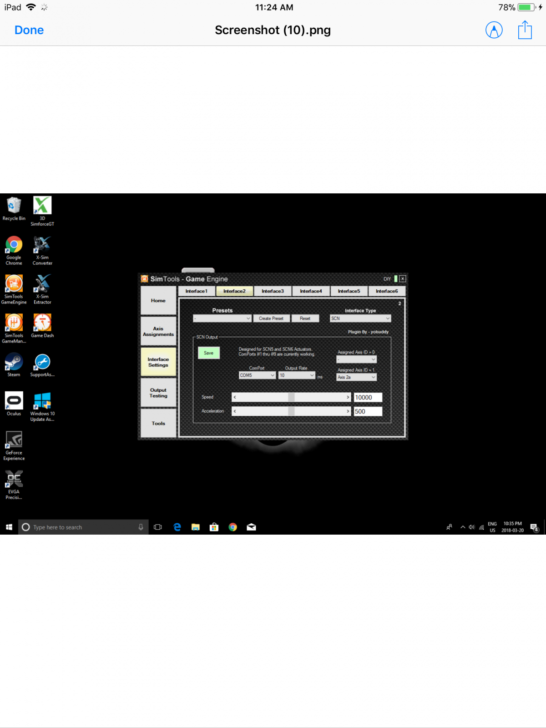Click the Acceleration slider thumb

coord(291,411)
